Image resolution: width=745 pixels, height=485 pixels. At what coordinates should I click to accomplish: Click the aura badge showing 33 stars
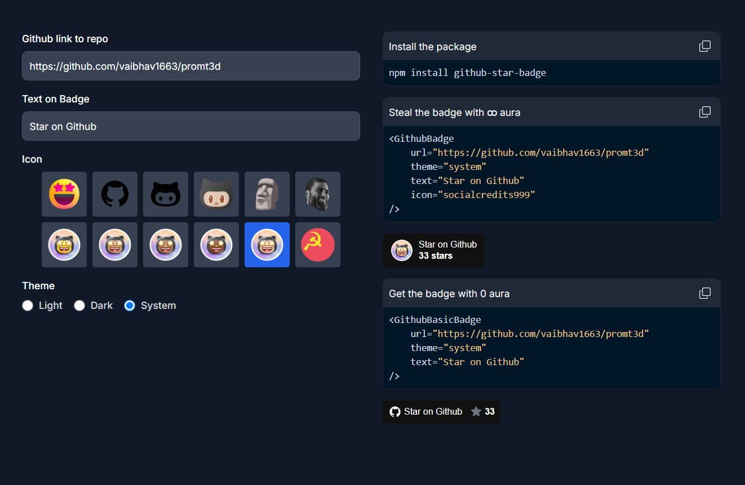(x=433, y=250)
